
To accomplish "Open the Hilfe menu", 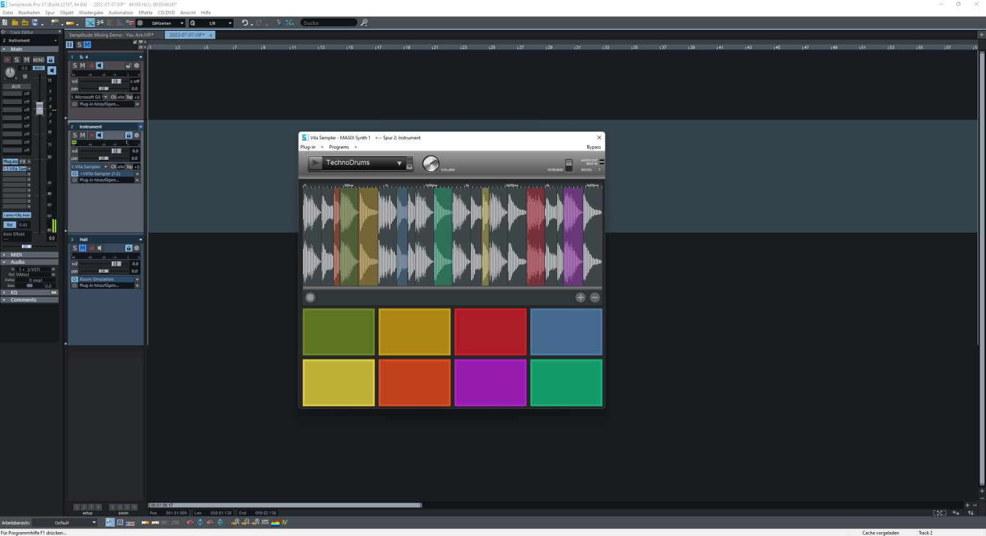I will pos(205,12).
